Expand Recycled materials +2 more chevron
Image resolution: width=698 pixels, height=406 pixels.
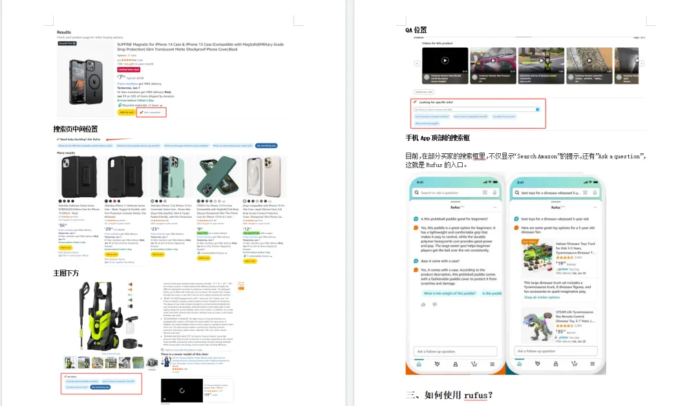(161, 105)
